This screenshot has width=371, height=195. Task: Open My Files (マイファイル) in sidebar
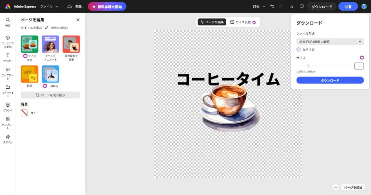8,91
